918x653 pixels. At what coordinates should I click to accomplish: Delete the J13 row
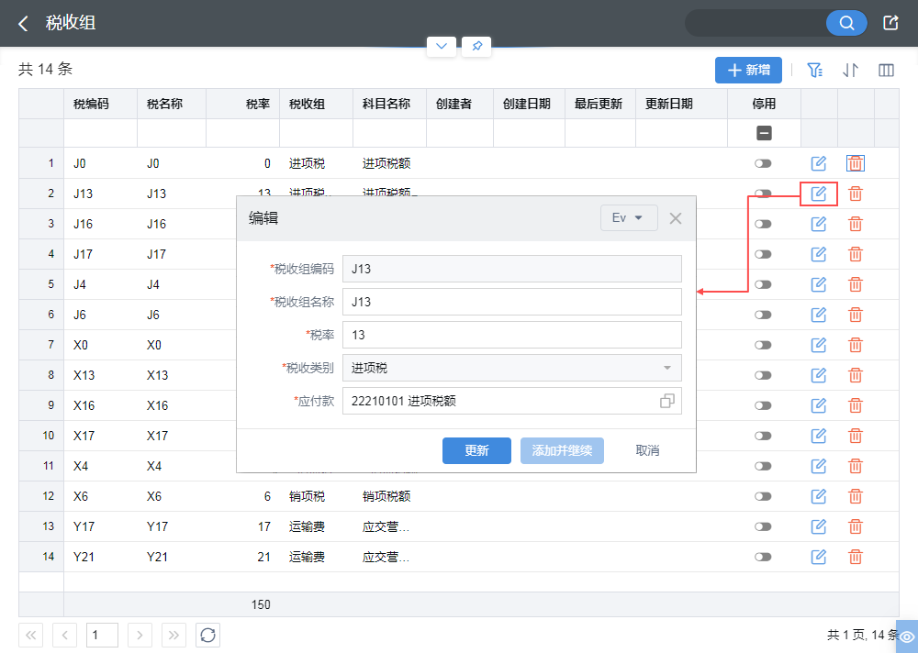click(856, 194)
